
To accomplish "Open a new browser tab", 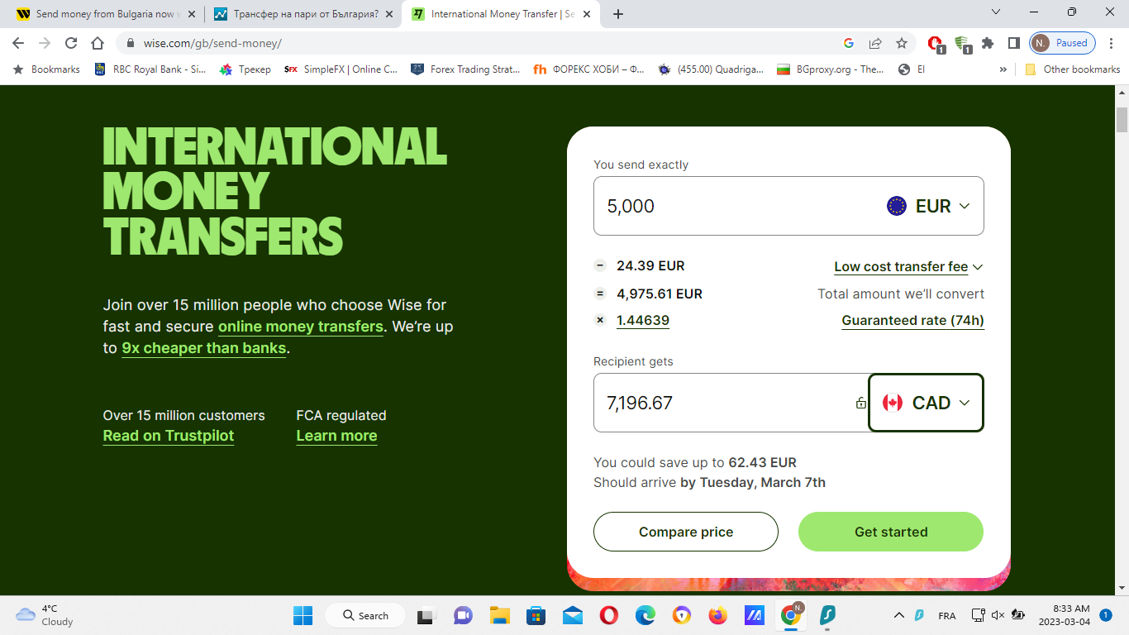I will coord(618,14).
